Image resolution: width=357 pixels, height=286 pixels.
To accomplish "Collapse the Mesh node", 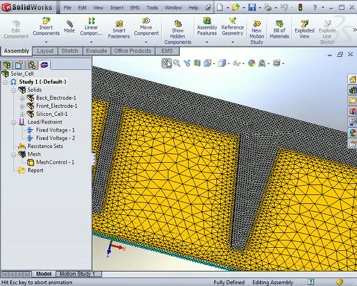I will pyautogui.click(x=13, y=155).
